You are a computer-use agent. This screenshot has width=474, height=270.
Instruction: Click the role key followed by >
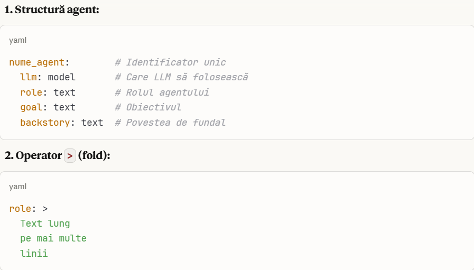tap(20, 209)
